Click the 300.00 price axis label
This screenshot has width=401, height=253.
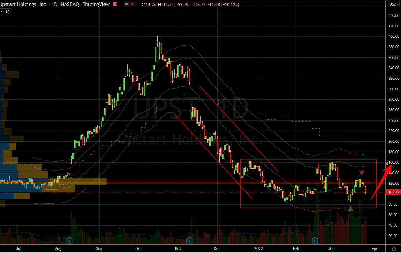(x=393, y=89)
